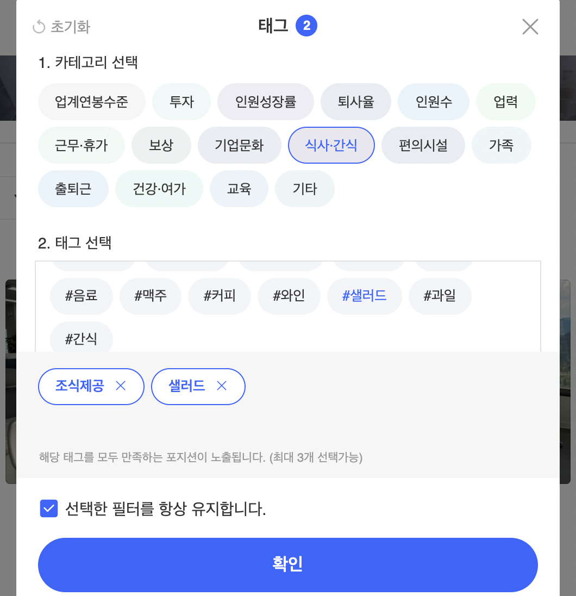
Task: Click the reset (초기화) icon
Action: click(39, 27)
